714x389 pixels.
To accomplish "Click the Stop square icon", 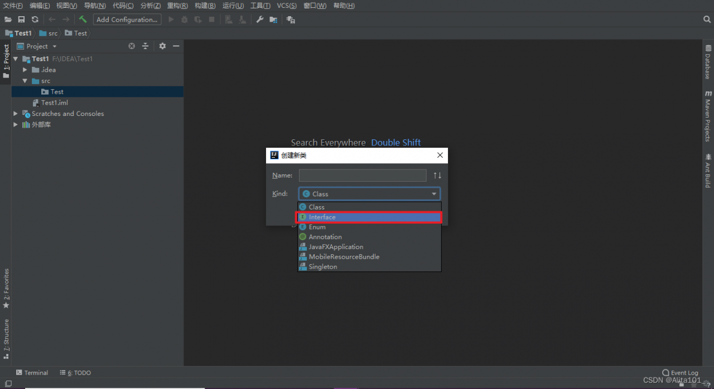I will tap(211, 20).
